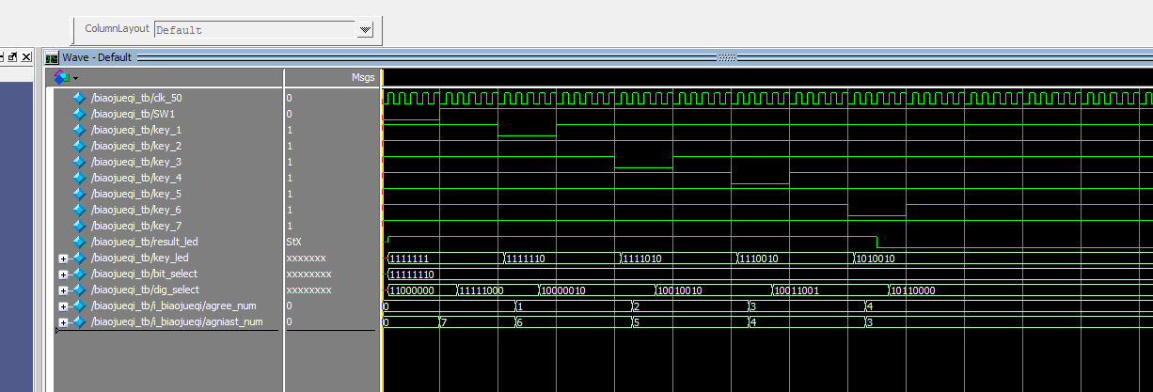The height and width of the screenshot is (392, 1153).
Task: Click the 0 value of clk_50
Action: [289, 98]
